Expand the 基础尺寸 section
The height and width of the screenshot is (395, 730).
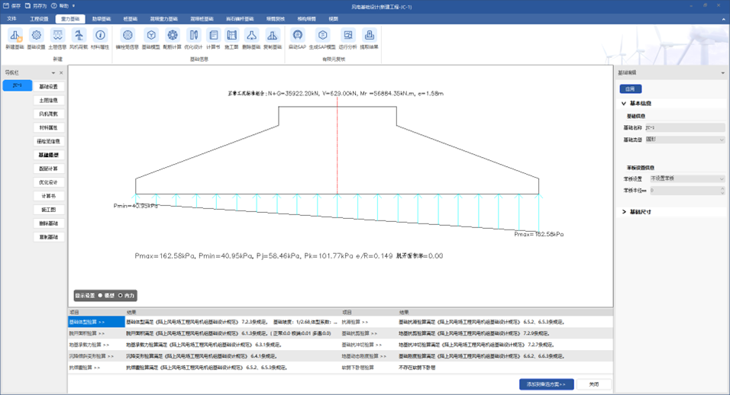pyautogui.click(x=624, y=212)
